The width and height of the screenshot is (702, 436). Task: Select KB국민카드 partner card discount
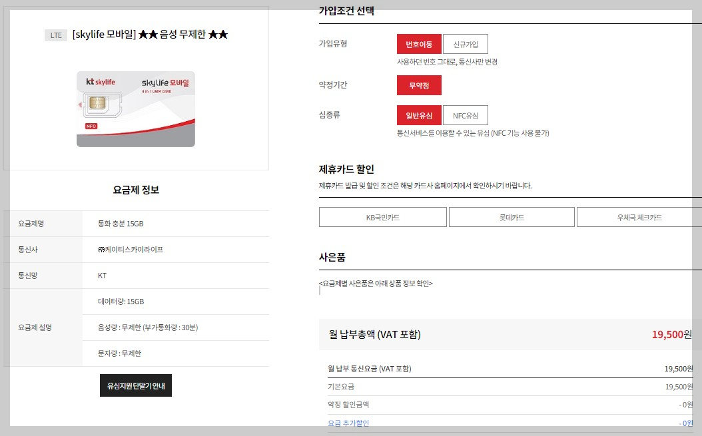coord(383,217)
